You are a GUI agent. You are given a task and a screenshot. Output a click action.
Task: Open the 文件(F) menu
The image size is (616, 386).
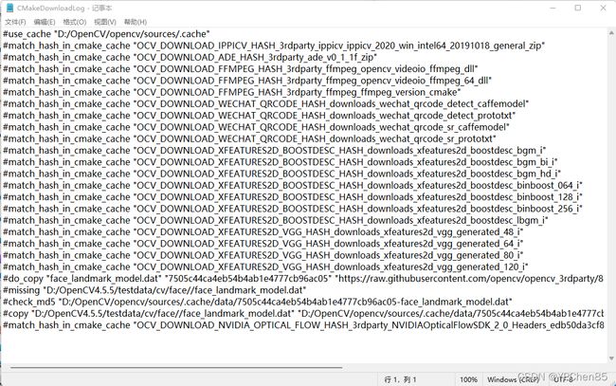(x=15, y=22)
